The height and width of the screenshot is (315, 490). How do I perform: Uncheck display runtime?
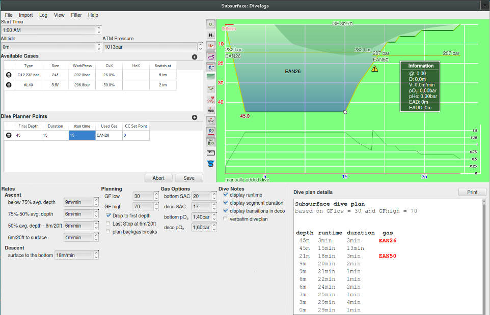click(226, 195)
